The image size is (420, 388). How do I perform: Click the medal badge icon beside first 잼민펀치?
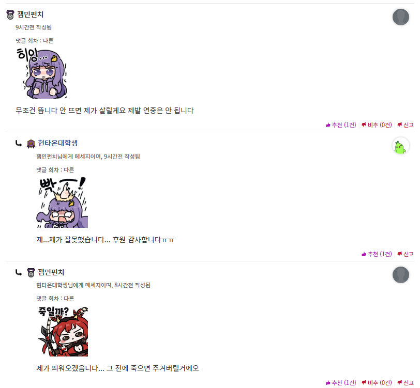click(x=10, y=14)
